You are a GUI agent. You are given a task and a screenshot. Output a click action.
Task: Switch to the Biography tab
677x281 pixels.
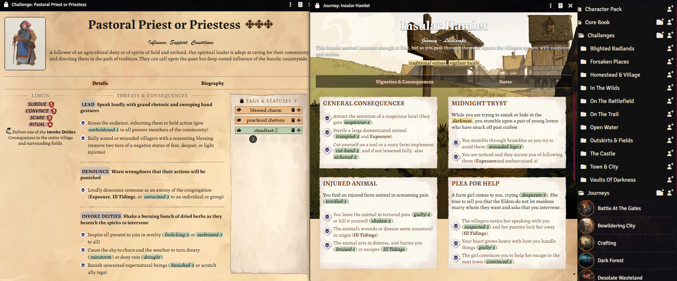(213, 83)
